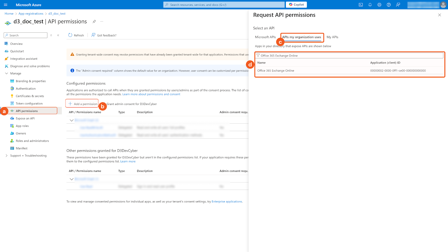Switch to the Microsoft APIs tab

(265, 37)
